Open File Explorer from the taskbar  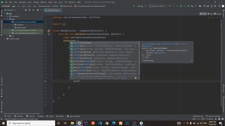click(72, 123)
